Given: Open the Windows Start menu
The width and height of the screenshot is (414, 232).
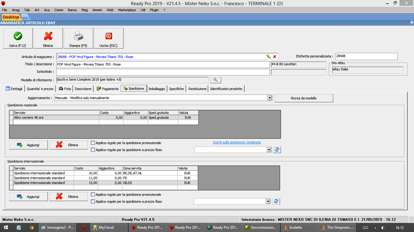Looking at the screenshot, I should pos(5,227).
